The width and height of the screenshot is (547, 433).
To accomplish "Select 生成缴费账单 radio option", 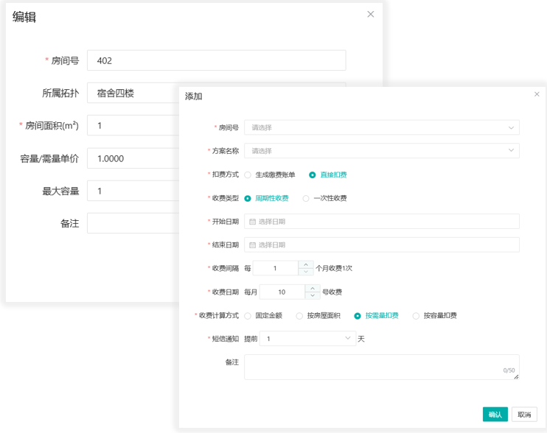I will (x=248, y=175).
